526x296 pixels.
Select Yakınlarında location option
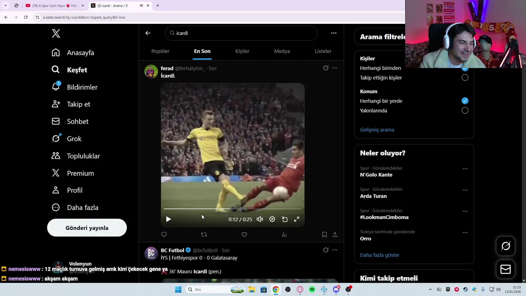point(465,110)
